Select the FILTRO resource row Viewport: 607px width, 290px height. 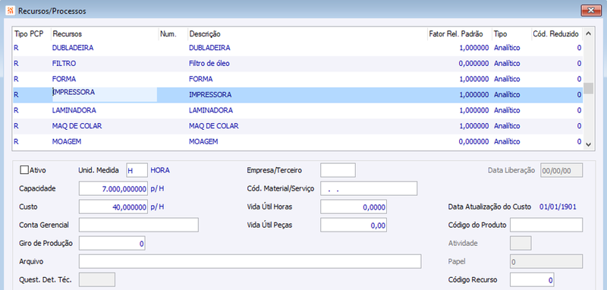pyautogui.click(x=297, y=64)
